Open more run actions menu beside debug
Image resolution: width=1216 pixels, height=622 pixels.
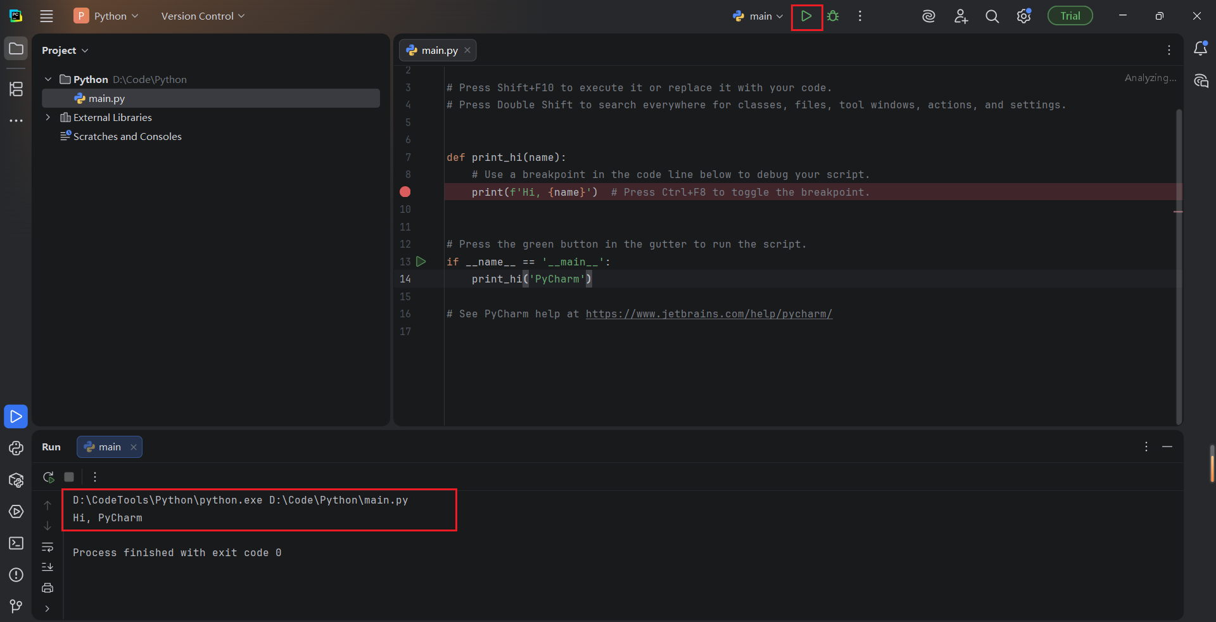click(860, 16)
